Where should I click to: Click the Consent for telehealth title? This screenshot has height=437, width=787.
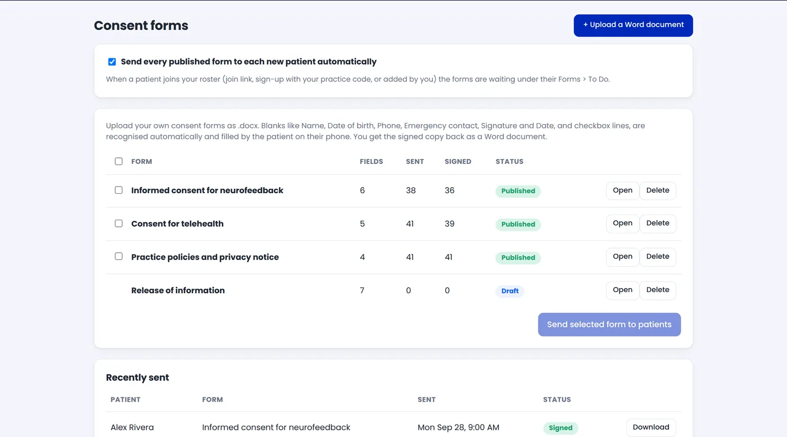(x=178, y=224)
